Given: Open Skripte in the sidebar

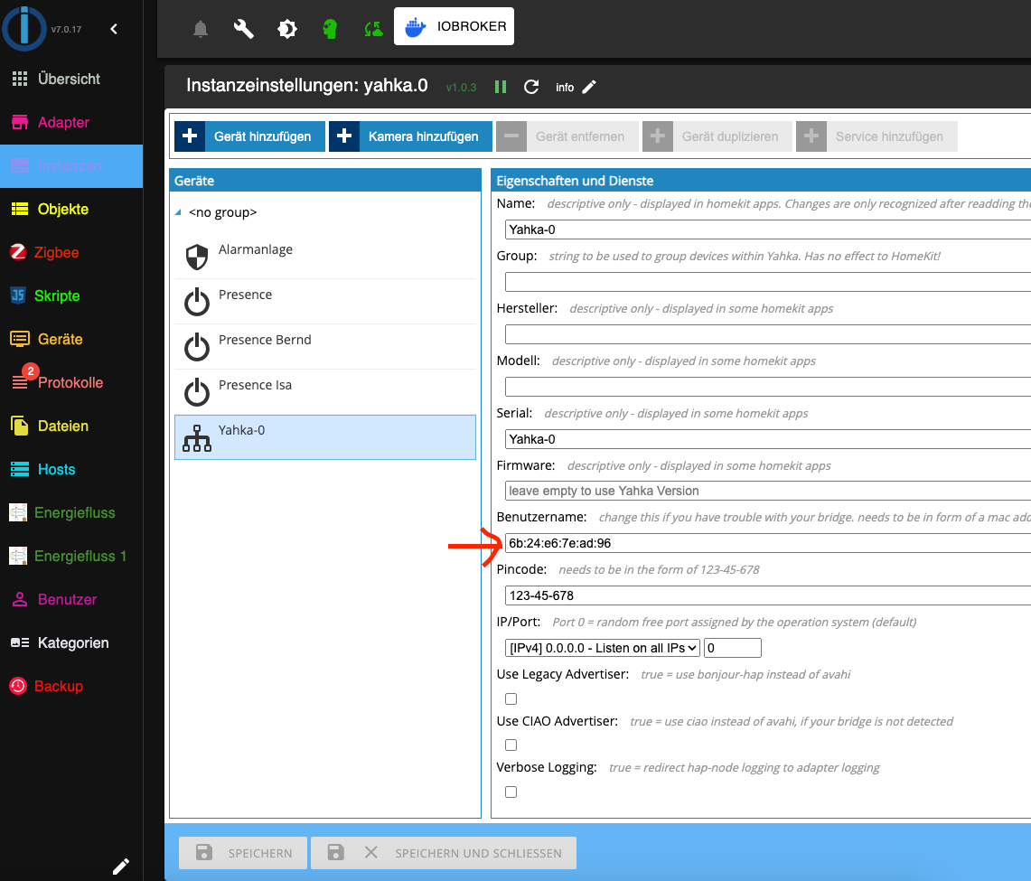Looking at the screenshot, I should click(x=71, y=295).
